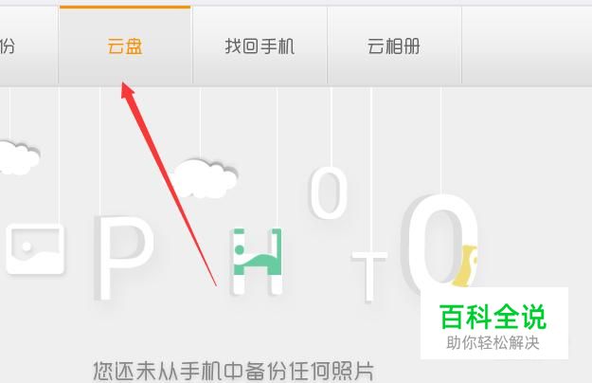This screenshot has height=383, width=592.
Task: Switch to the 找回手机 tab
Action: coord(260,46)
